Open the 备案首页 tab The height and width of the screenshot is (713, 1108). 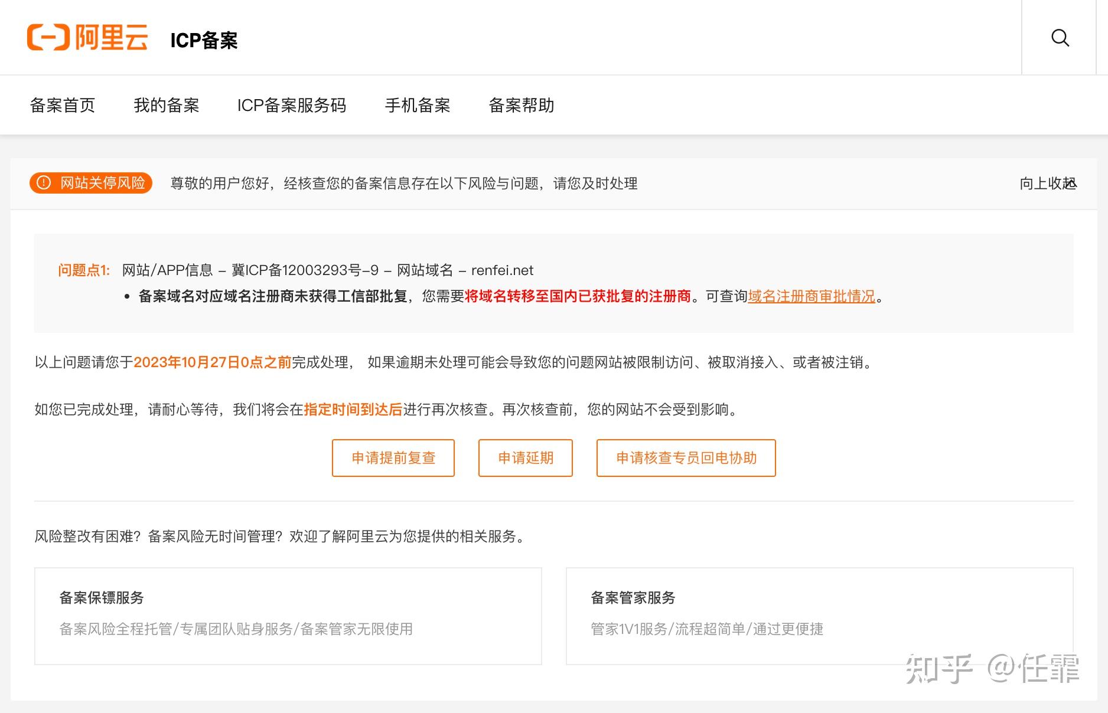coord(63,105)
